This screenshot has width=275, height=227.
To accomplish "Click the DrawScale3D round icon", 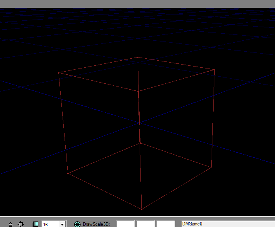I will click(77, 224).
